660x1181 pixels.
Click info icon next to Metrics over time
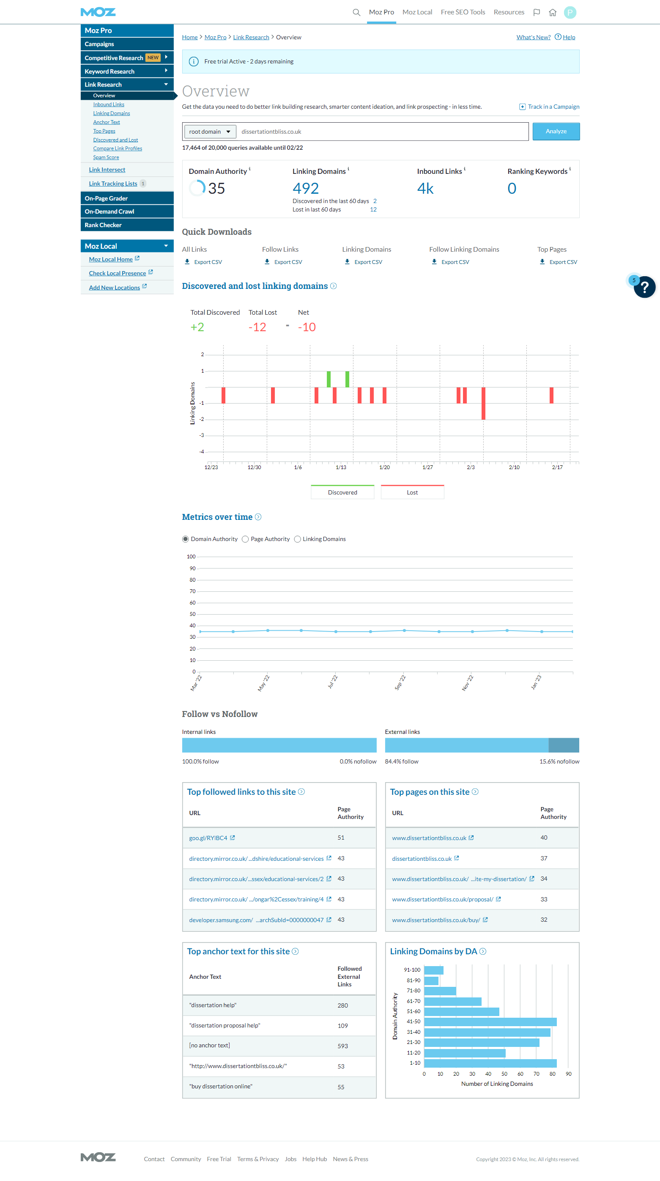pyautogui.click(x=258, y=517)
